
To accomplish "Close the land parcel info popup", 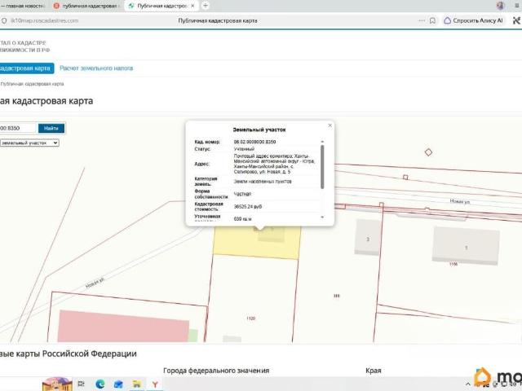I will (330, 125).
